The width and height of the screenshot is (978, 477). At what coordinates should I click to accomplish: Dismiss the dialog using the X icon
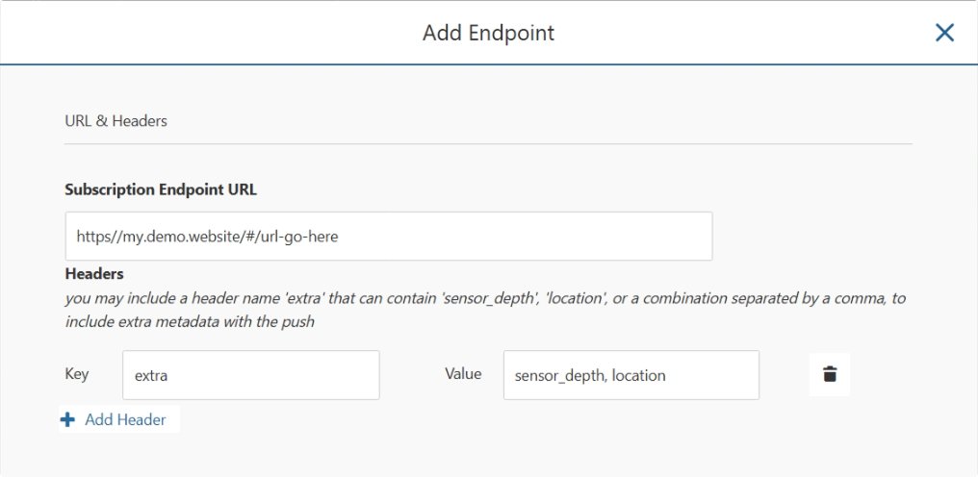pos(945,33)
